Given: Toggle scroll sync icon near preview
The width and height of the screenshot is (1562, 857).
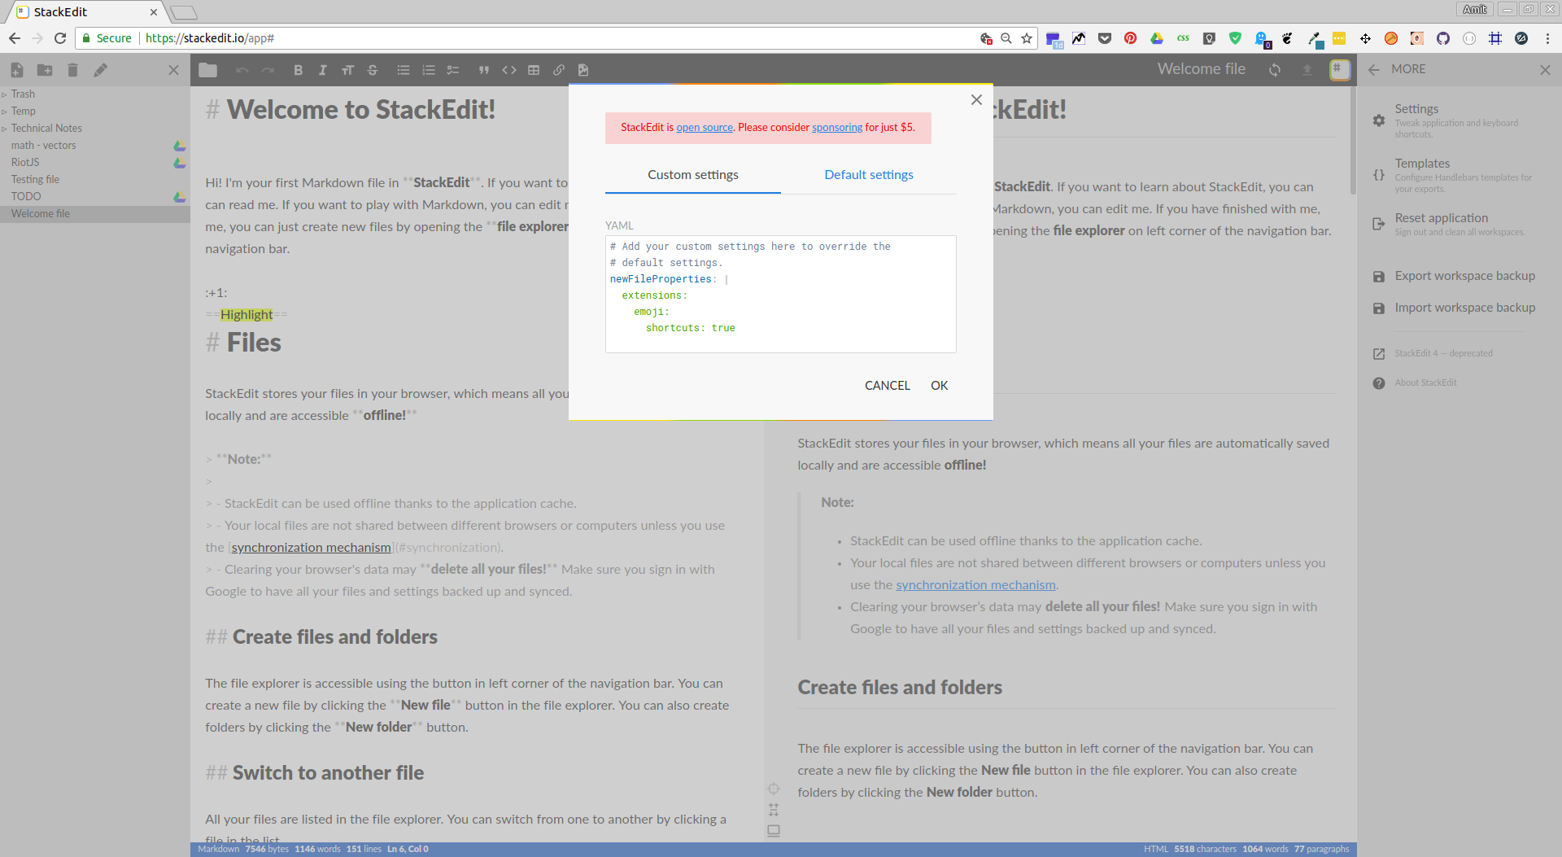Looking at the screenshot, I should coord(774,810).
